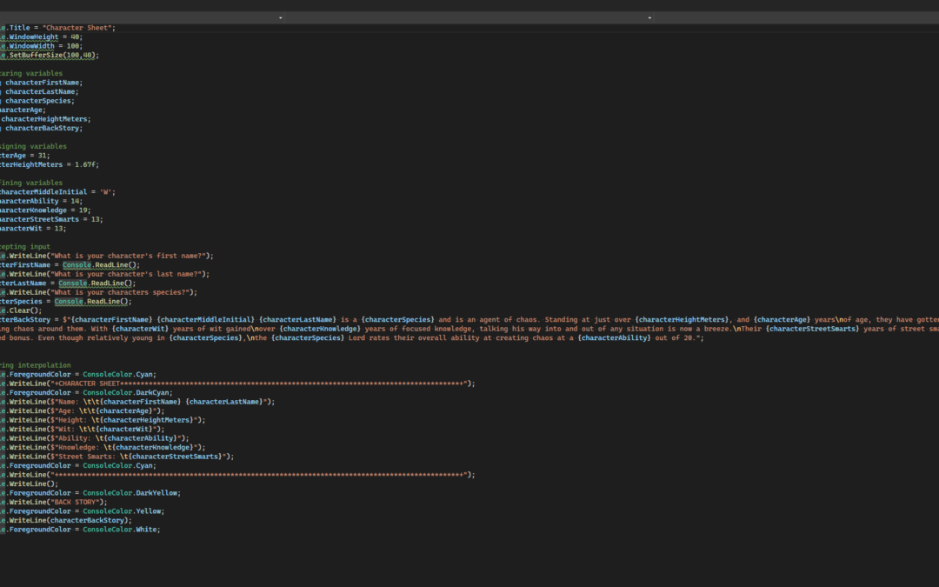The height and width of the screenshot is (587, 939).
Task: Click the "Character Sheet" title string
Action: 77,28
